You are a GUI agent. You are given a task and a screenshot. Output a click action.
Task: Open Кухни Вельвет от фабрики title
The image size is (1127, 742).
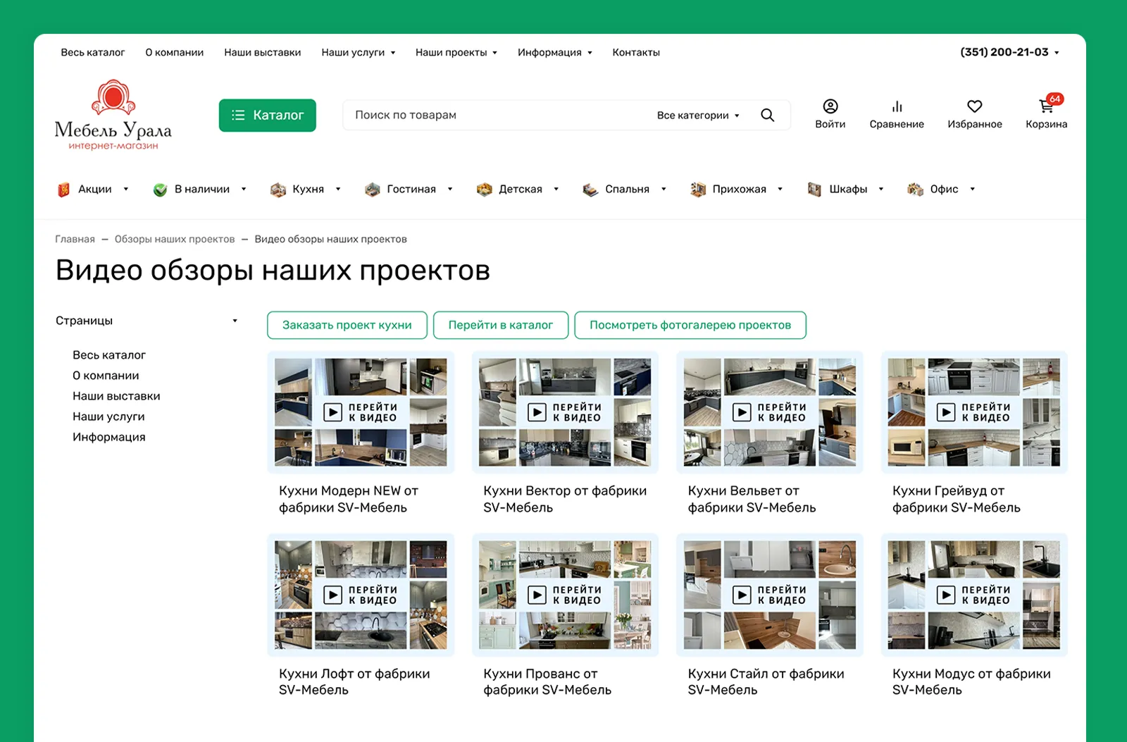click(x=752, y=499)
